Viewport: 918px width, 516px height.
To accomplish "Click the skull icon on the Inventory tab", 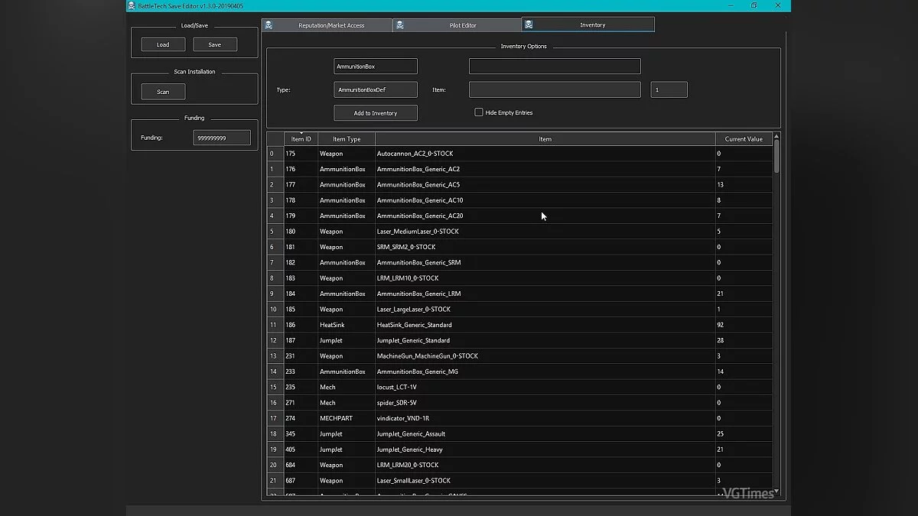I will point(529,24).
